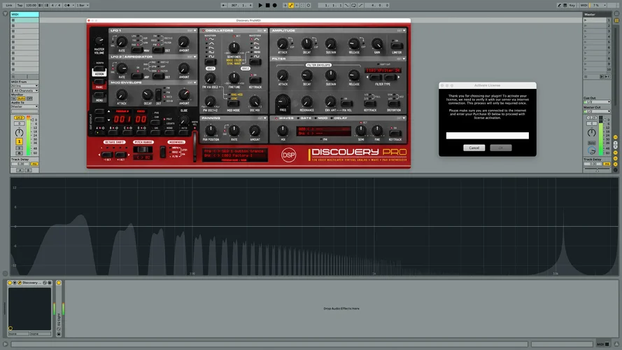Viewport: 622px width, 350px height.
Task: Select Monitor In mode
Action: pyautogui.click(x=15, y=99)
